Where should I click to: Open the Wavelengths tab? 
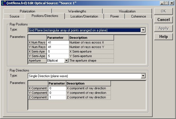click(77, 11)
